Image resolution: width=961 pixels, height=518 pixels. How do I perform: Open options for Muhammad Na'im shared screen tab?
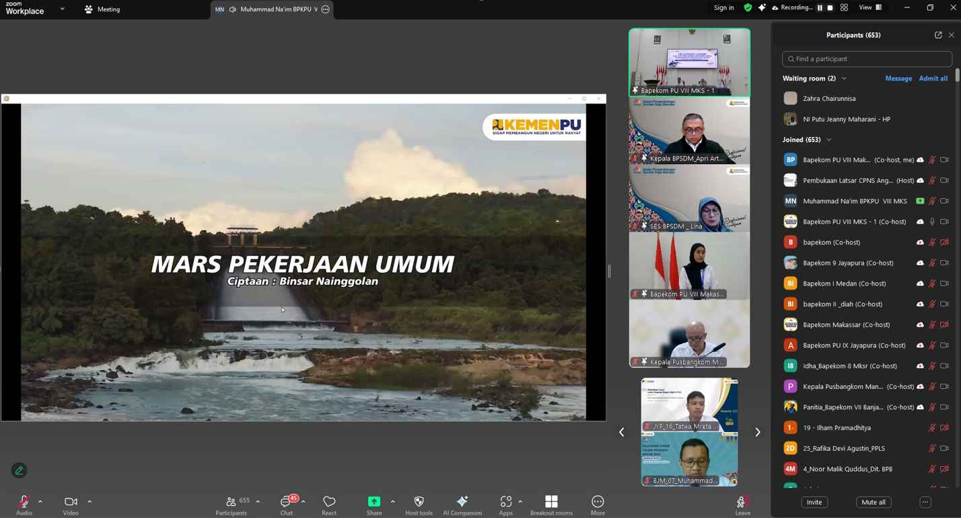coord(325,9)
